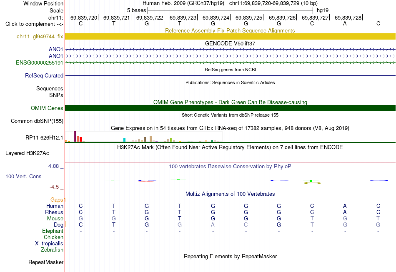Screen dimensions: 396x272
Task: Click the 5 bases scale bar text
Action: tap(136, 10)
